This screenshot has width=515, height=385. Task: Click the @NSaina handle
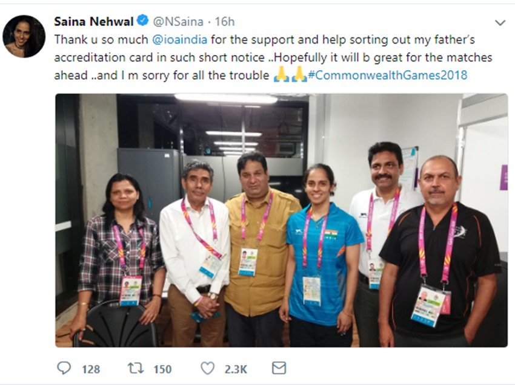pyautogui.click(x=176, y=21)
